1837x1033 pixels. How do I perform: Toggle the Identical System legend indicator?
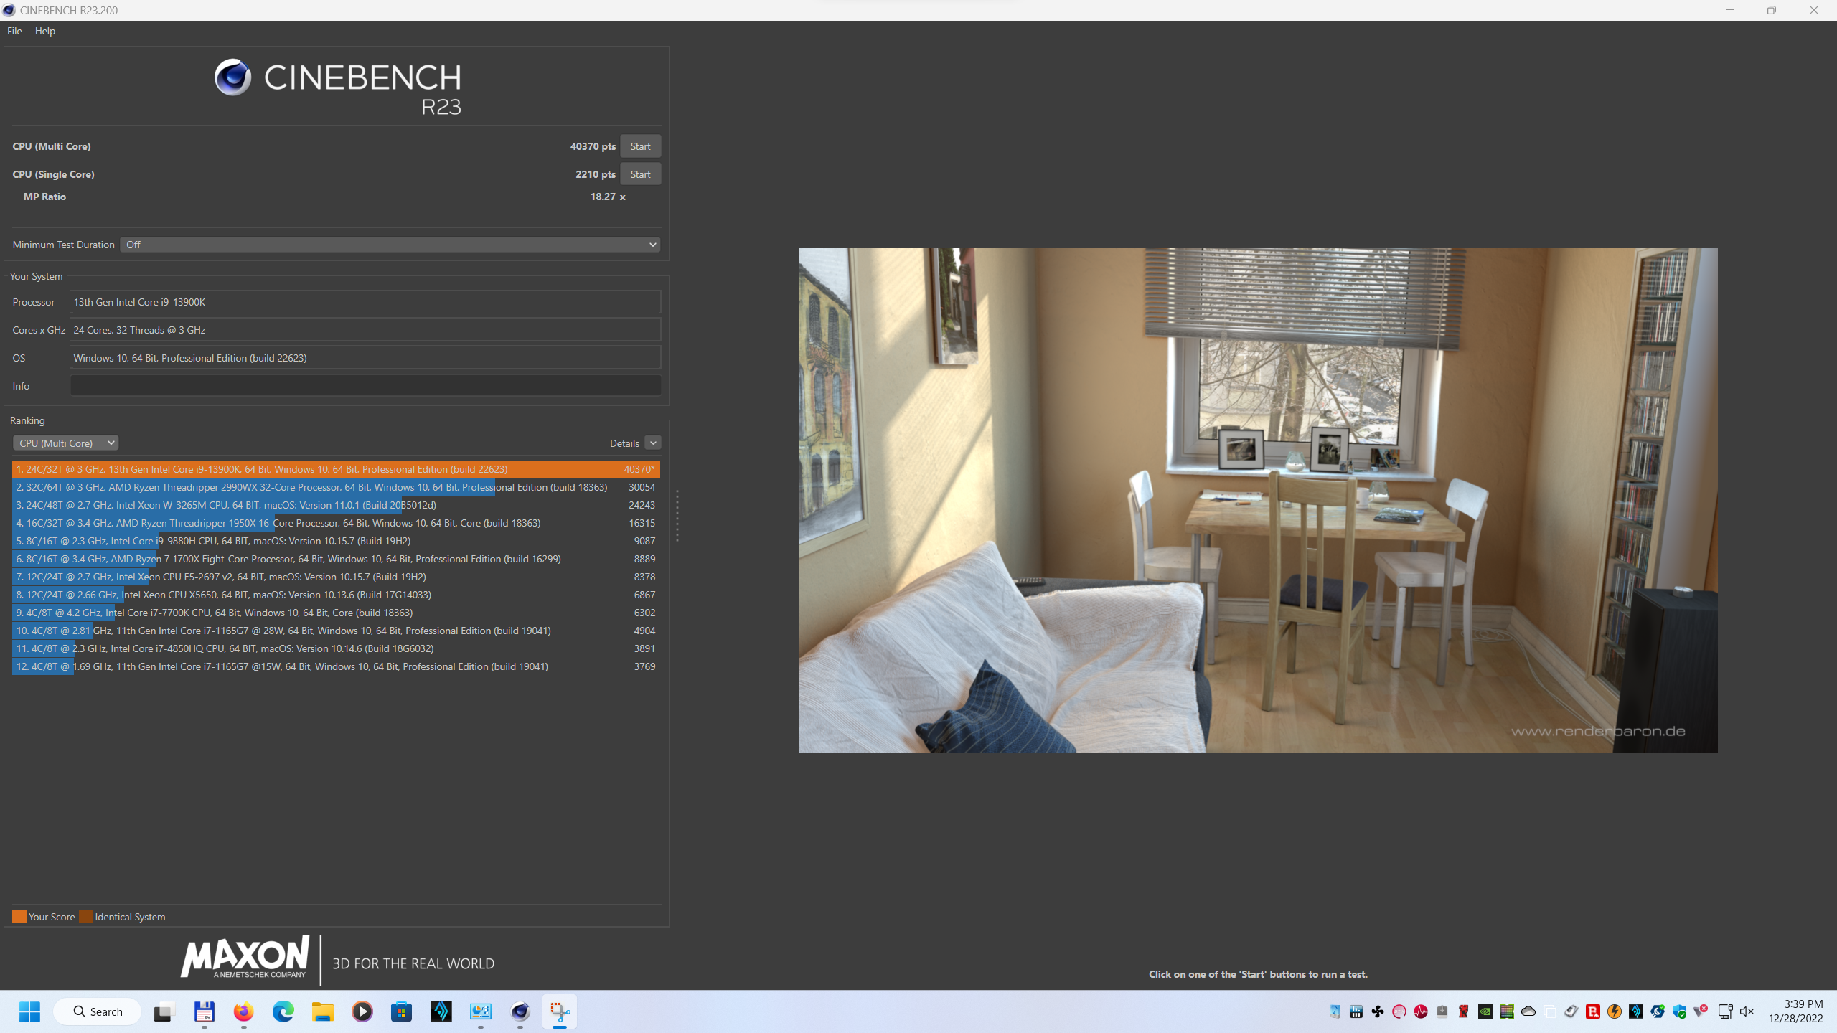tap(86, 915)
